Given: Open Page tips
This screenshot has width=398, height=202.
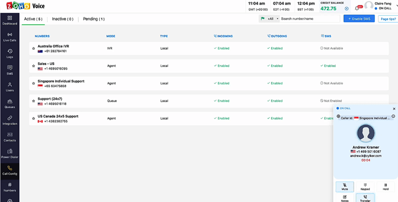Looking at the screenshot, I should pos(388,19).
